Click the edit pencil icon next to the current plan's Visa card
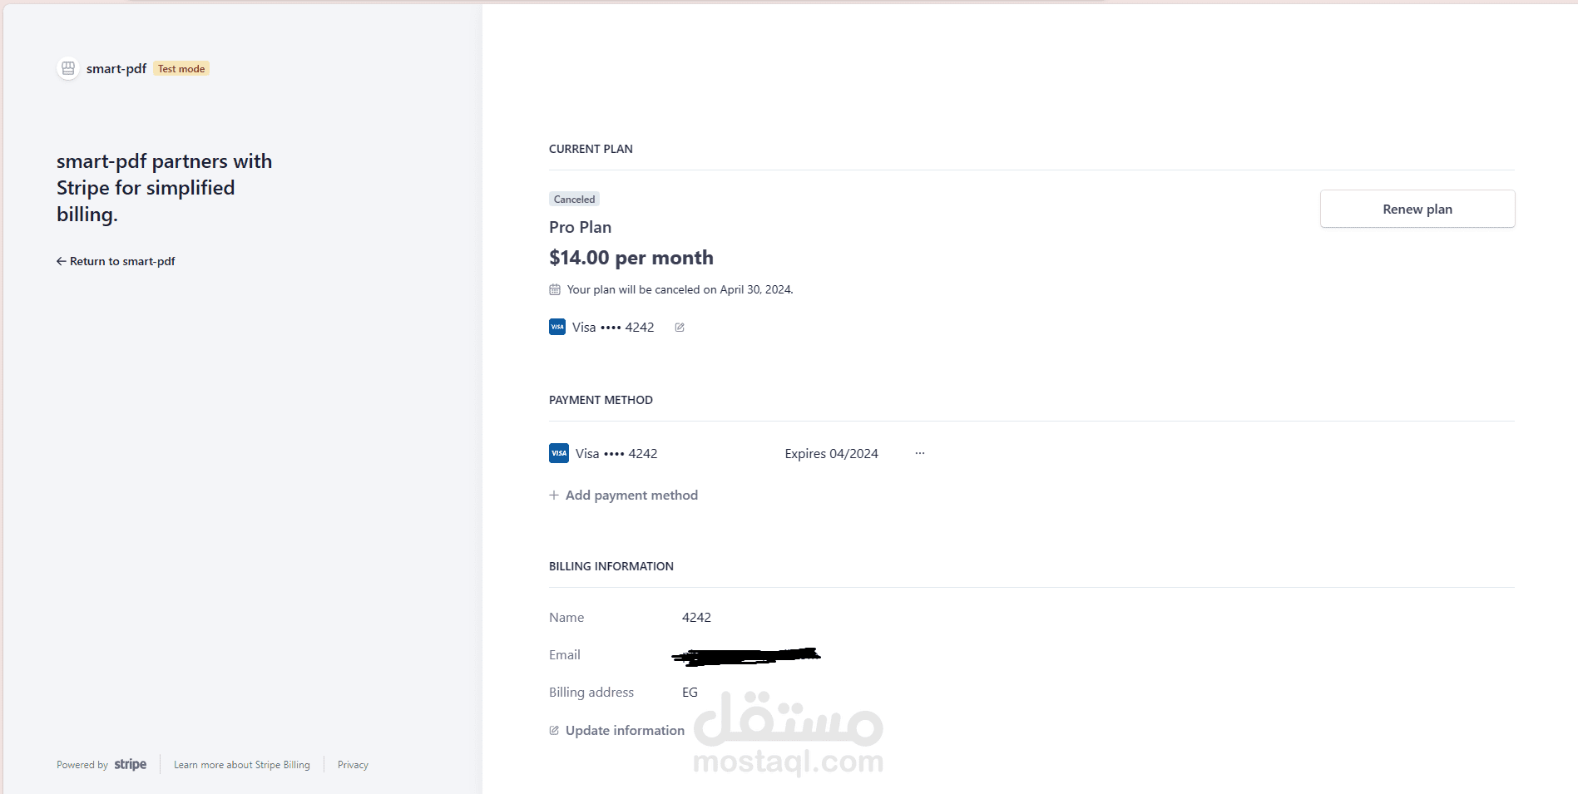The width and height of the screenshot is (1578, 794). point(680,328)
